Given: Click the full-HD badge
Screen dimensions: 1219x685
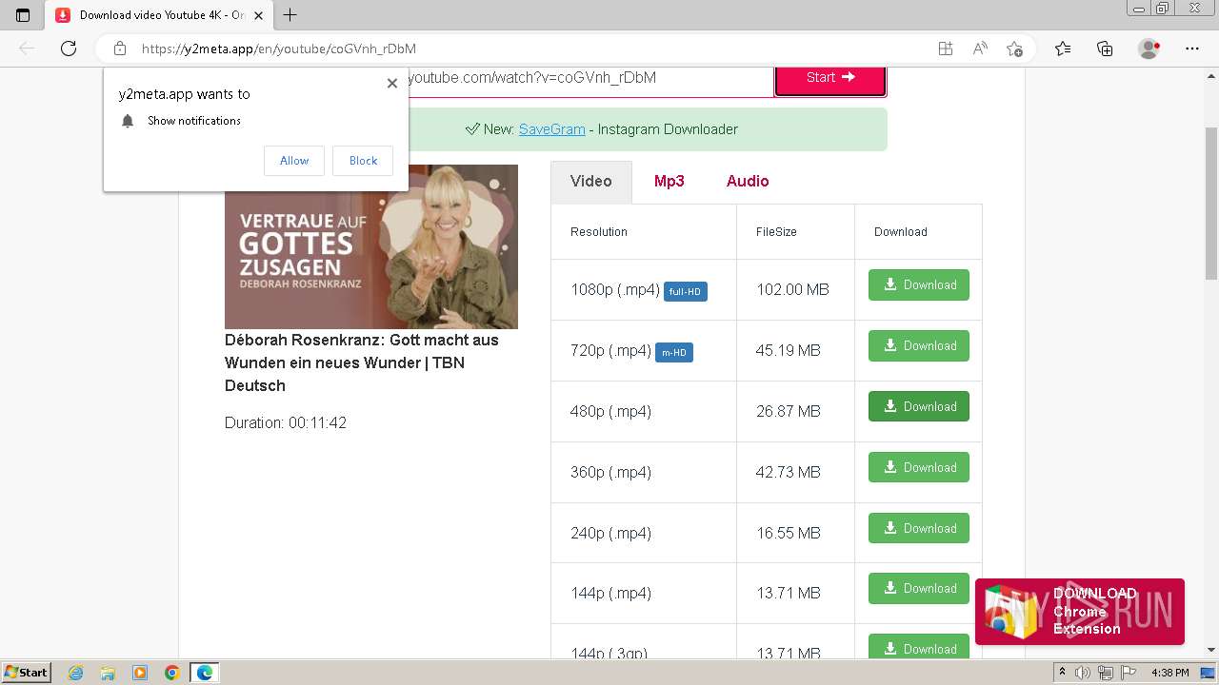Looking at the screenshot, I should [x=686, y=291].
